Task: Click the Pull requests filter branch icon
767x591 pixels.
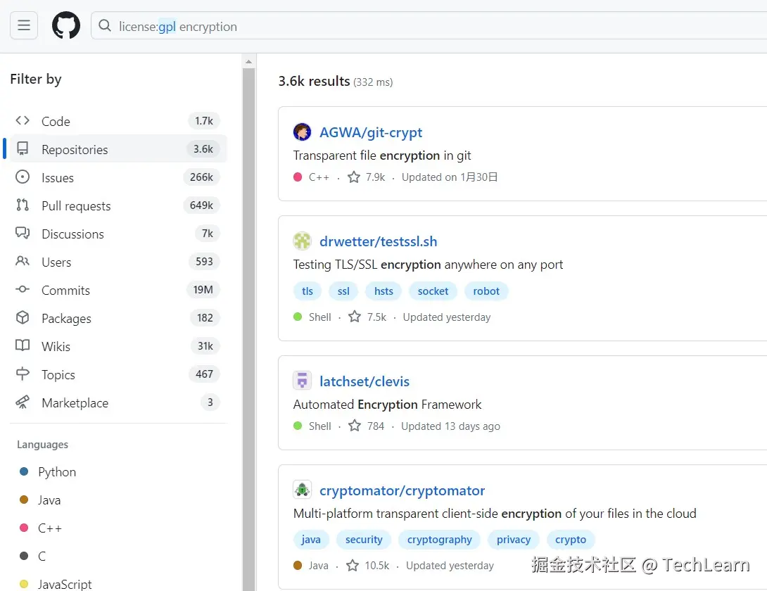Action: coord(23,205)
